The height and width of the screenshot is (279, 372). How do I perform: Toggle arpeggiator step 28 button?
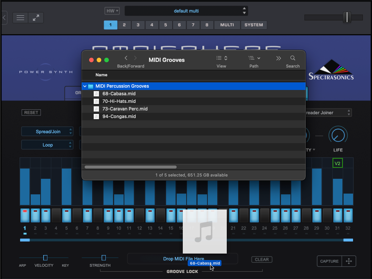pyautogui.click(x=306, y=215)
